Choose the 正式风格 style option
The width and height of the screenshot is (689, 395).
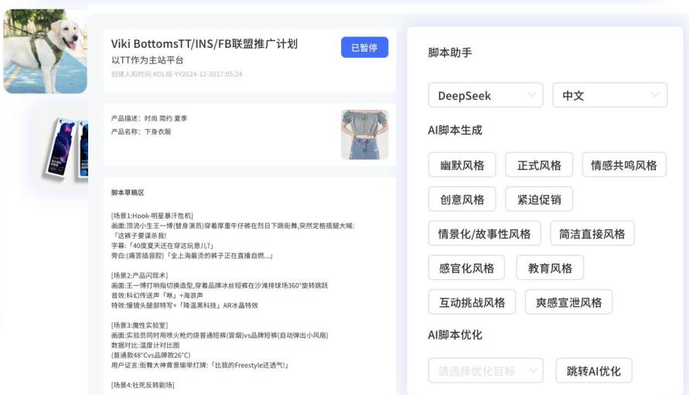tap(539, 165)
